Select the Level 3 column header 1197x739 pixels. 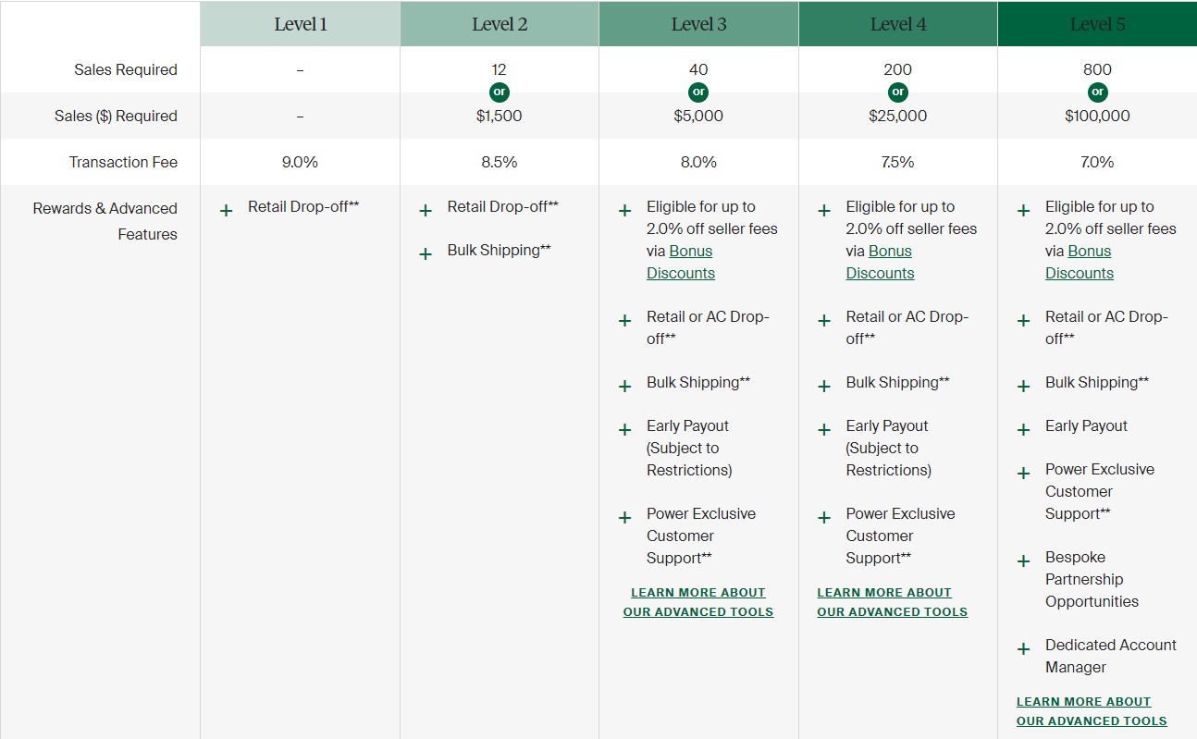(698, 24)
